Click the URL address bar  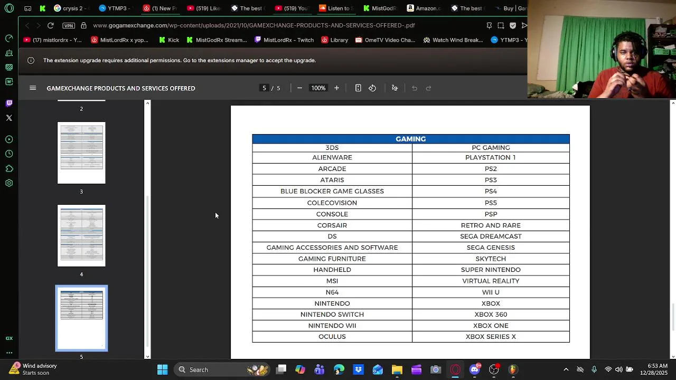[x=253, y=25]
